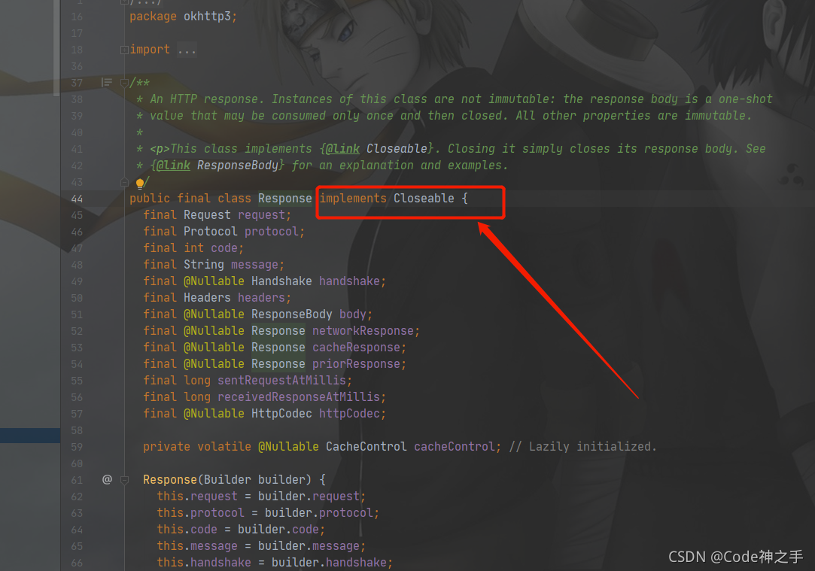Viewport: 815px width, 571px height.
Task: Click the 'CacheControl' type on line 59
Action: [366, 447]
